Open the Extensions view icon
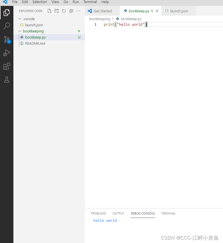The image size is (223, 243). pyautogui.click(x=7, y=66)
